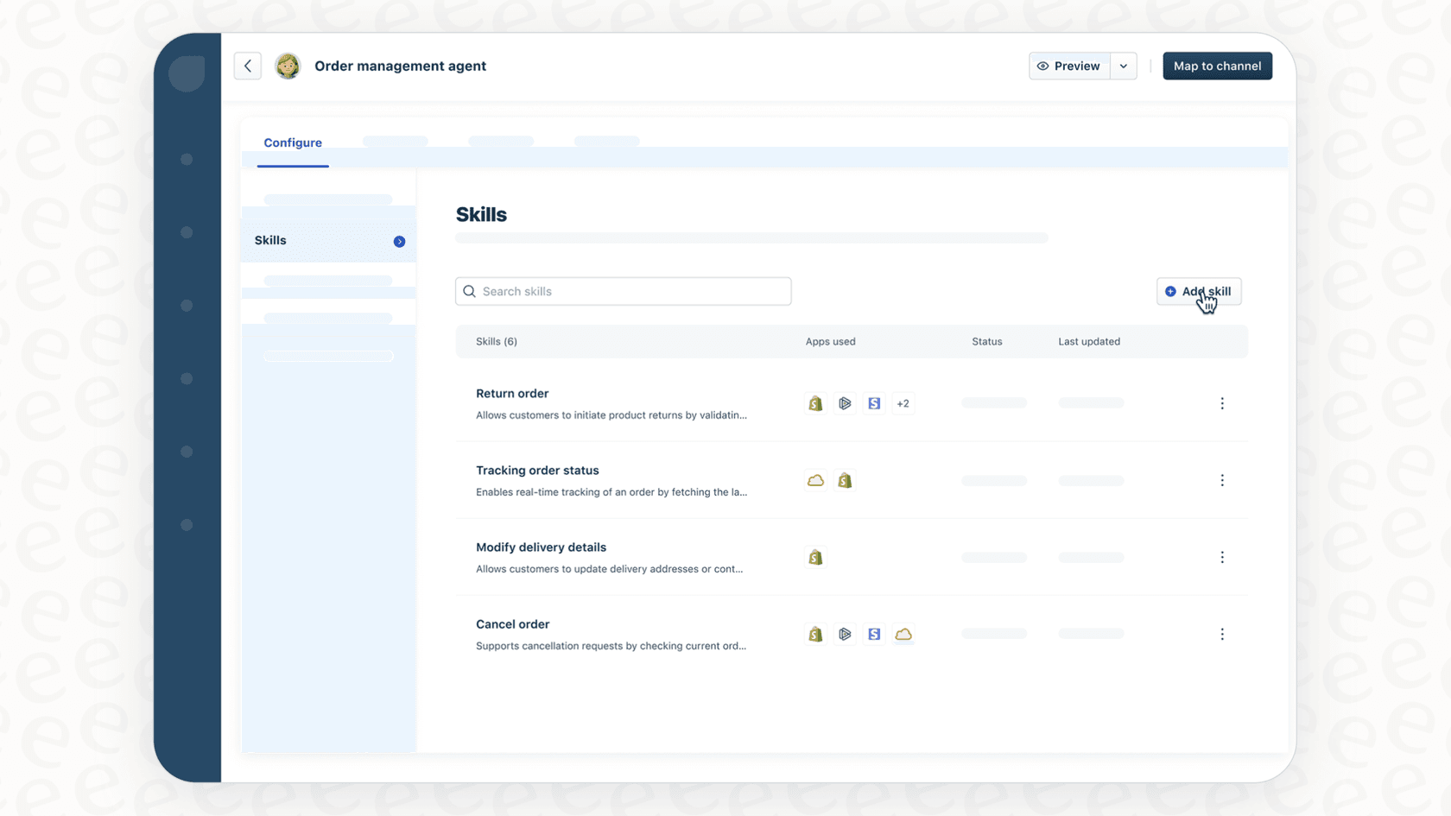1451x816 pixels.
Task: Show the +2 more apps badge
Action: coord(903,403)
